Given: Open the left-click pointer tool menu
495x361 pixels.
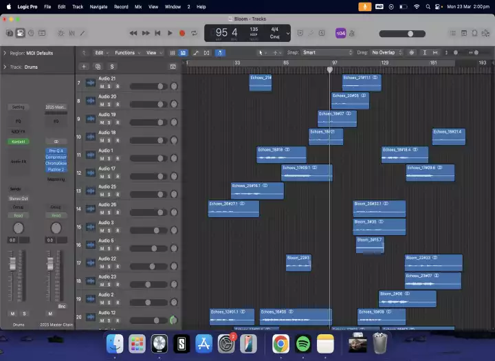Looking at the screenshot, I should pos(263,53).
